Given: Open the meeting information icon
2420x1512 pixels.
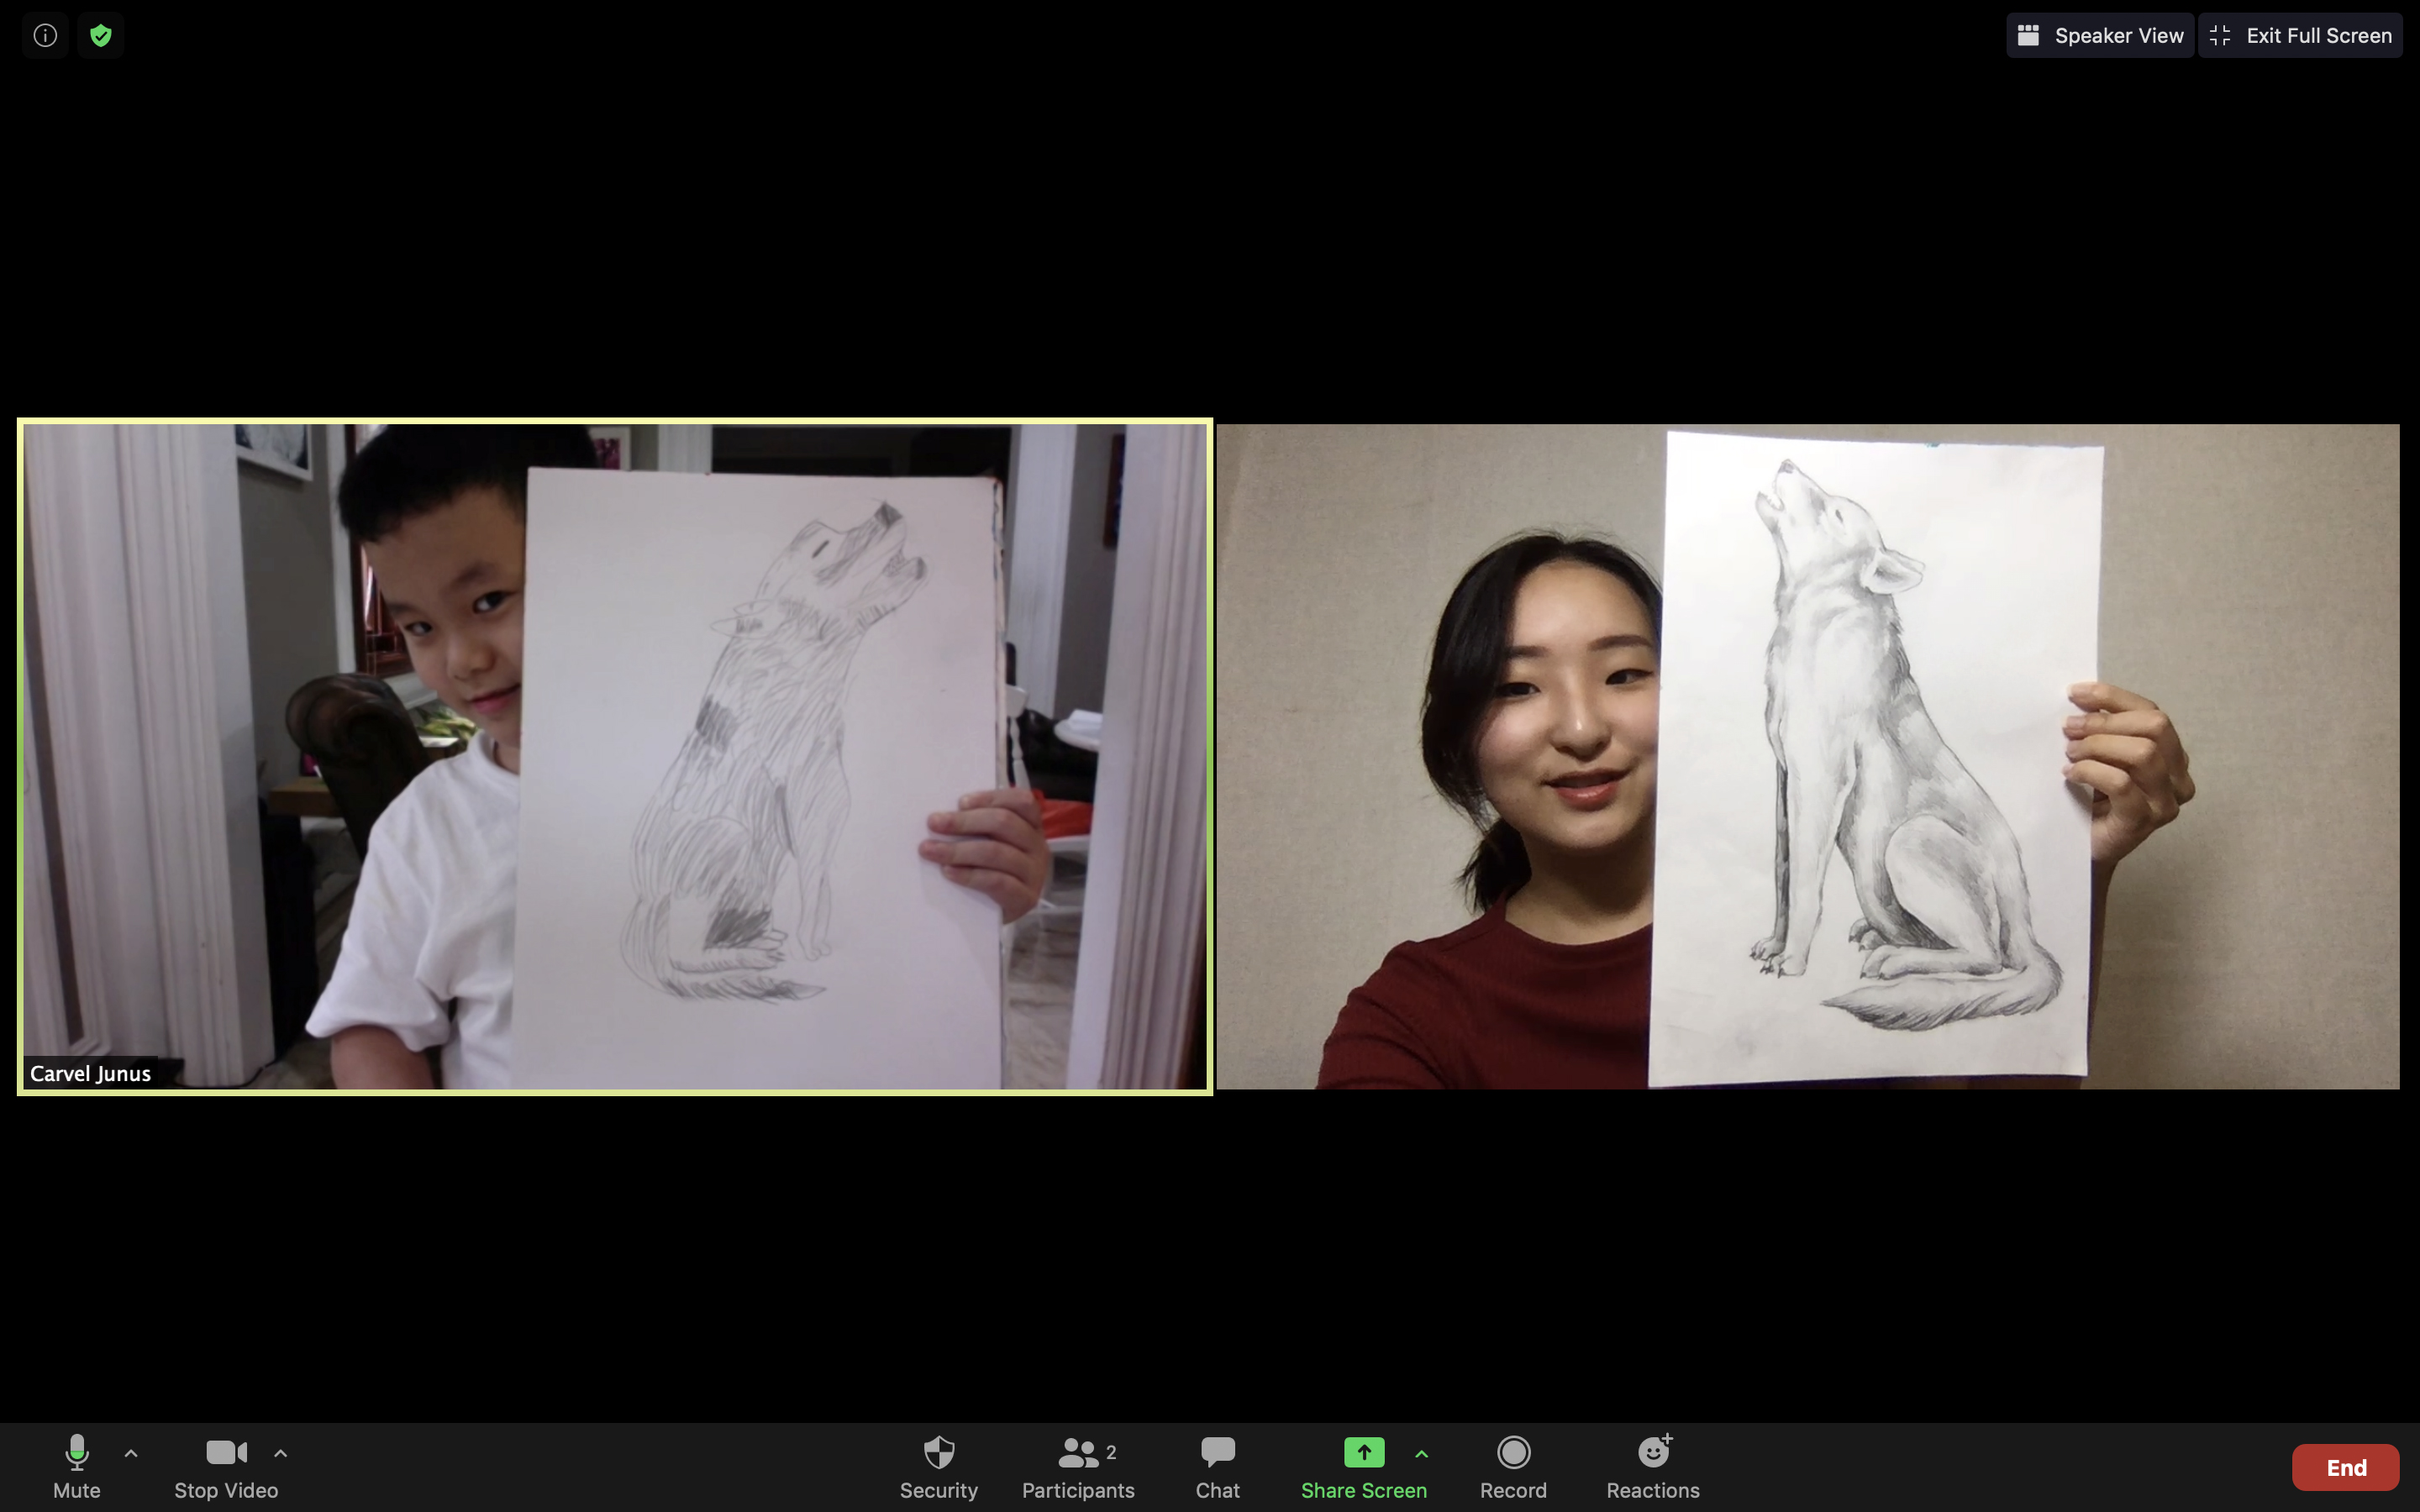Looking at the screenshot, I should [x=45, y=36].
